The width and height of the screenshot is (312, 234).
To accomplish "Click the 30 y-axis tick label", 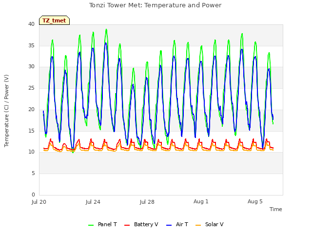I will pyautogui.click(x=31, y=67).
